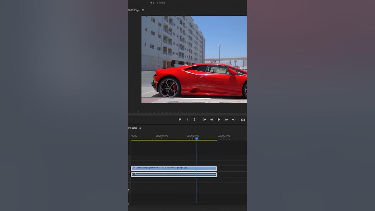This screenshot has width=375, height=211.
Task: Step back one frame
Action: click(212, 120)
